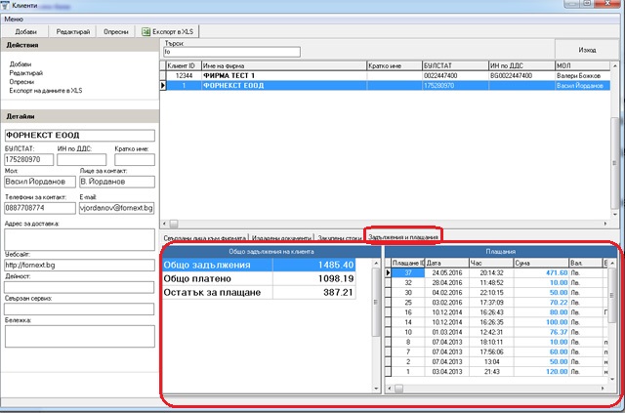Viewport: 625px width, 413px height.
Task: Click the Опресни toolbar button
Action: pyautogui.click(x=115, y=31)
